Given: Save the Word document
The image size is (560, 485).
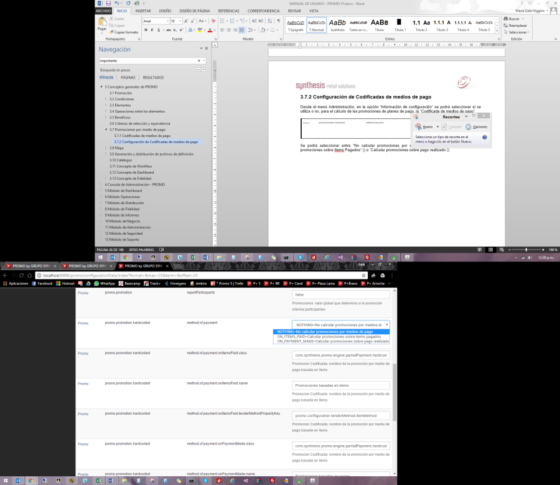Looking at the screenshot, I should pyautogui.click(x=108, y=3).
